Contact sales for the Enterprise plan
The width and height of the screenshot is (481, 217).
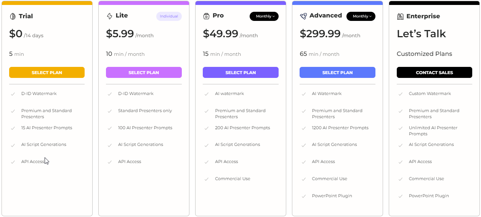point(435,73)
